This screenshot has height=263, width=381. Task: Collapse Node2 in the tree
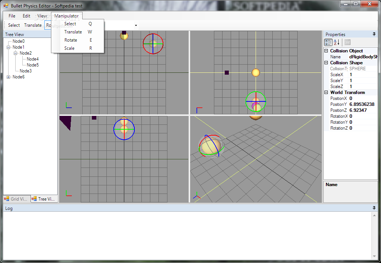pos(16,53)
